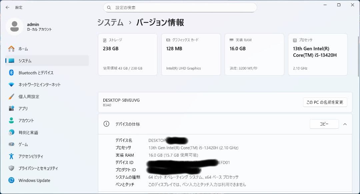
Task: Click inside the 設定の検索 search box
Action: point(180,7)
